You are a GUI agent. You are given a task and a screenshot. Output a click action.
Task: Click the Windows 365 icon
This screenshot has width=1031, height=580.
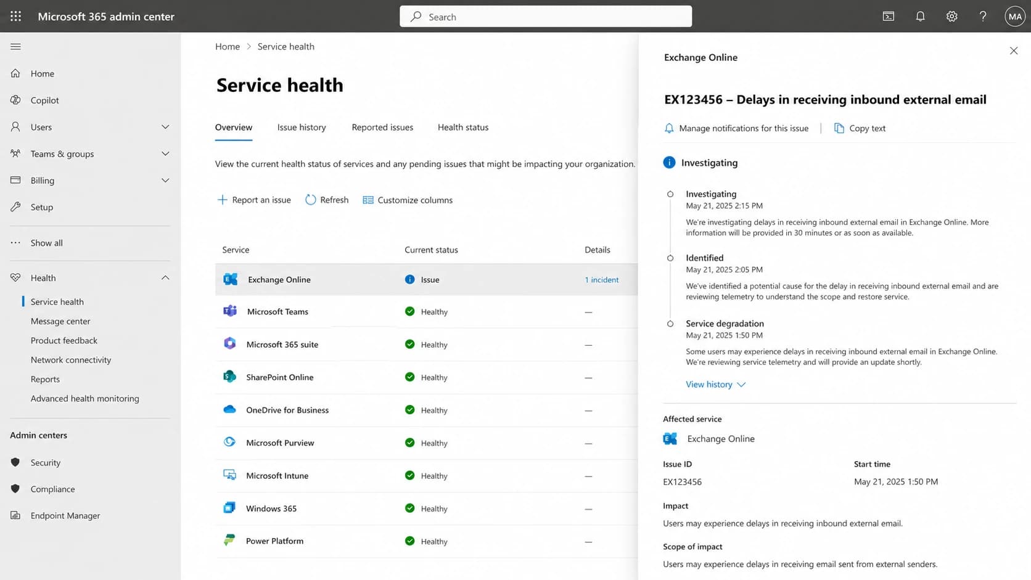pyautogui.click(x=230, y=508)
